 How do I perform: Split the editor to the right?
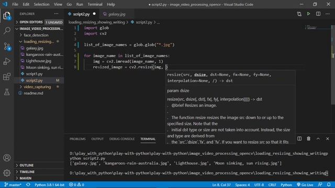coord(318,14)
